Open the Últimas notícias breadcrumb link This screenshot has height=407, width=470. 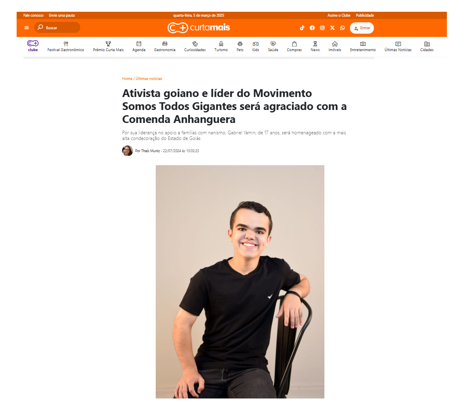click(x=149, y=79)
